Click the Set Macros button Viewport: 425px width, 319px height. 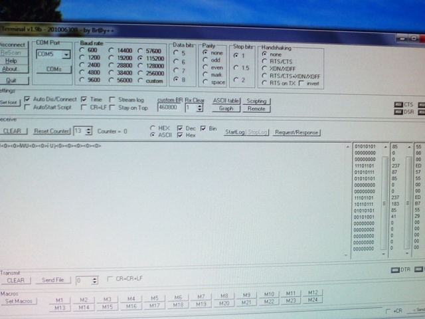point(19,301)
